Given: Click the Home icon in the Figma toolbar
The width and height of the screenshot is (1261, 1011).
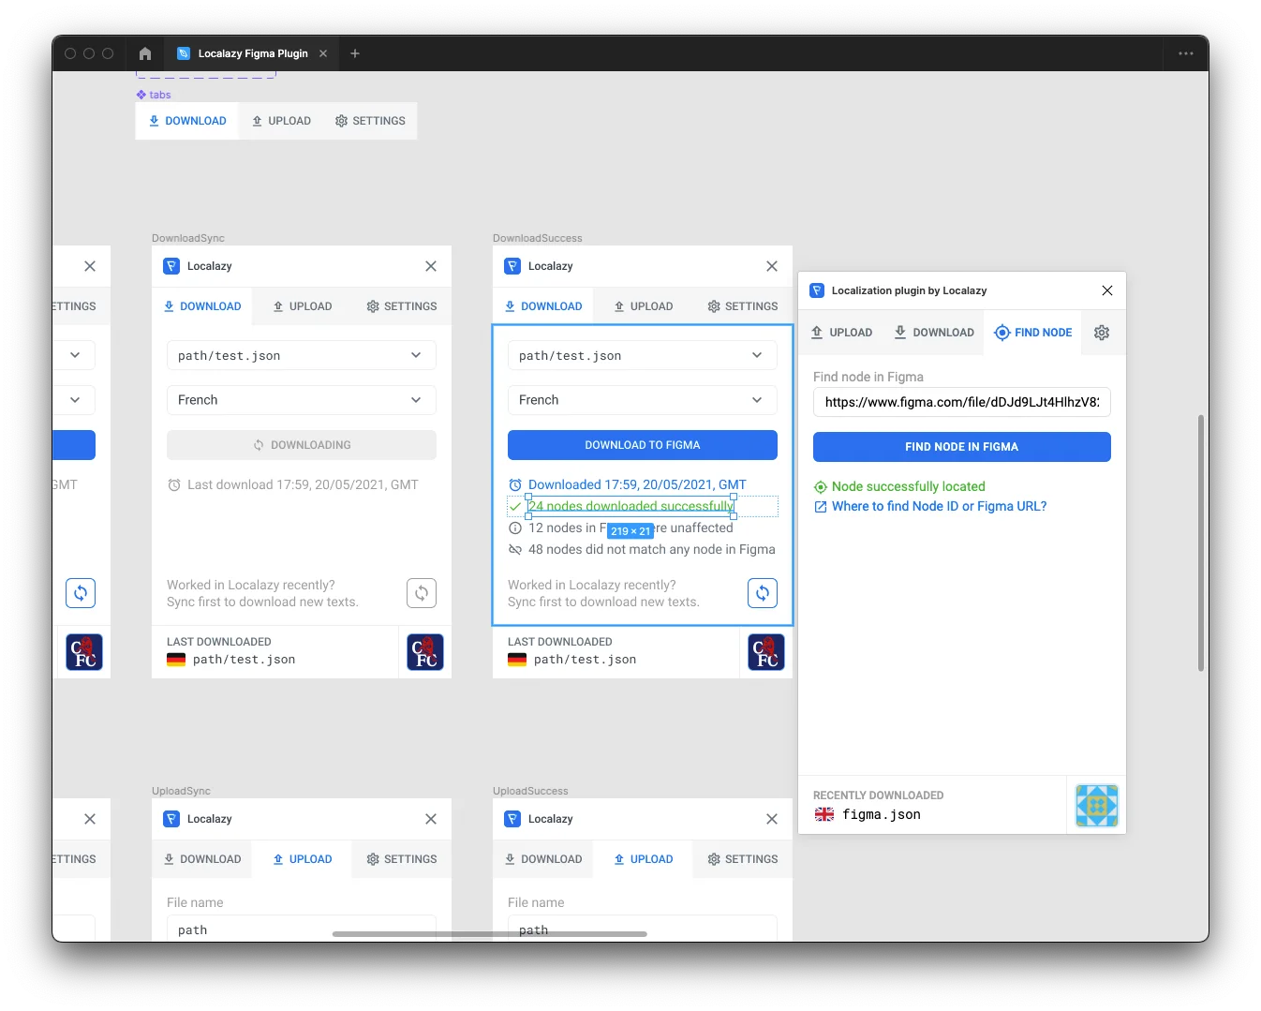Looking at the screenshot, I should tap(144, 53).
